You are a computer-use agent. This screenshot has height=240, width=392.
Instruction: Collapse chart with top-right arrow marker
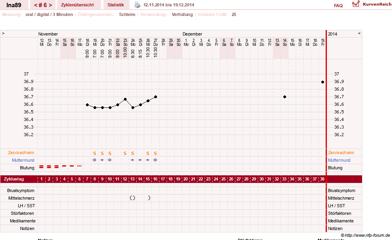359,33
